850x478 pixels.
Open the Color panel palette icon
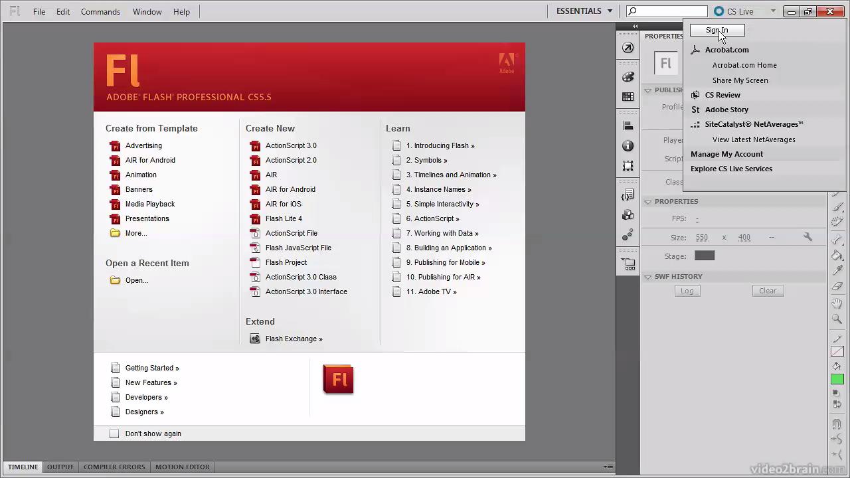coord(628,76)
